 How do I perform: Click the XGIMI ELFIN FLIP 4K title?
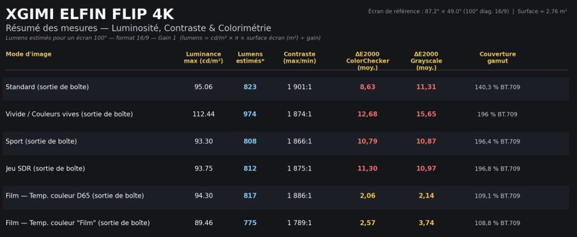[90, 14]
